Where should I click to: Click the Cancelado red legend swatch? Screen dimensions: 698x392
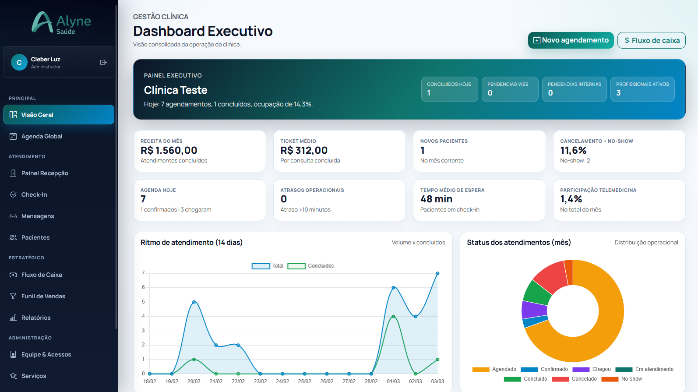560,379
